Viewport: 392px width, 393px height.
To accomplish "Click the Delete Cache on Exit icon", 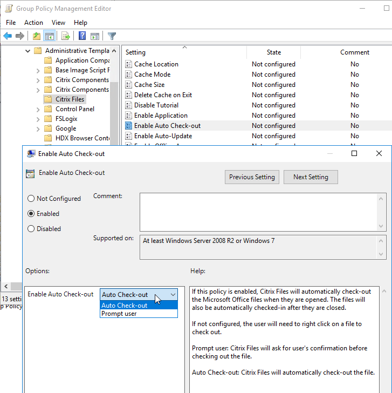I will click(x=128, y=95).
